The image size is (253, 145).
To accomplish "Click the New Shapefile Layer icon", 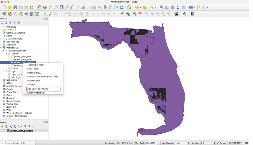I will tap(15, 14).
